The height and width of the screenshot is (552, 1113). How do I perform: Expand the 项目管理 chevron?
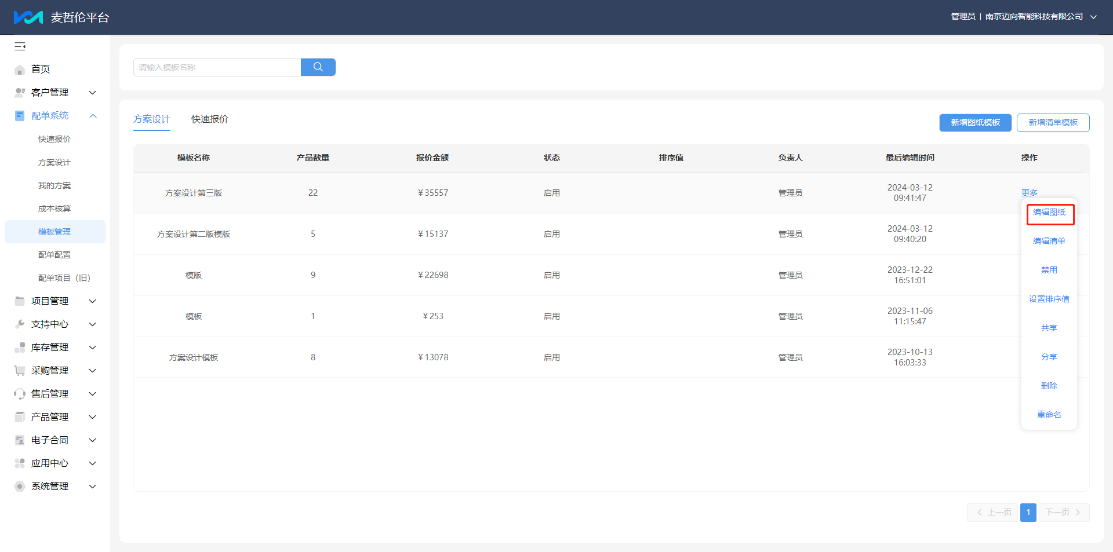(92, 301)
